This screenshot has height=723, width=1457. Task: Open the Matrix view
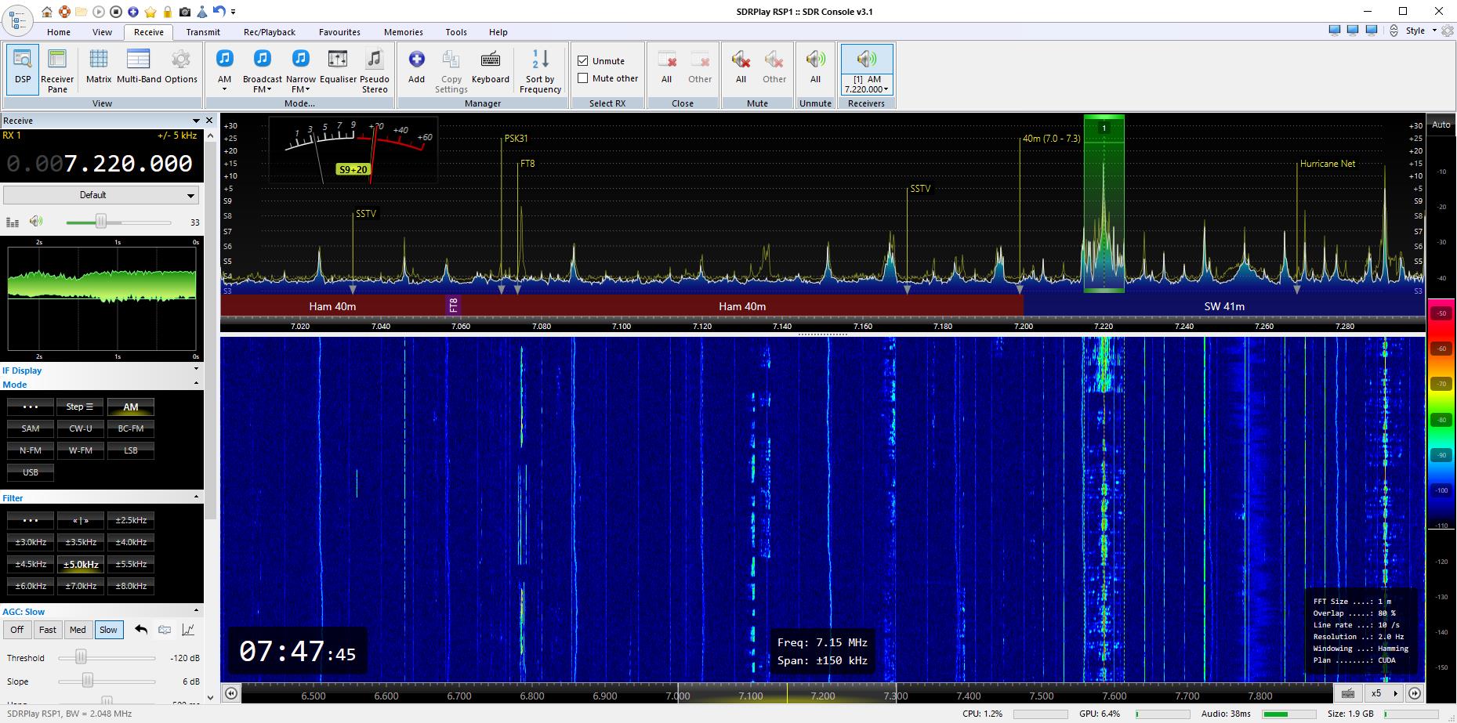pos(99,67)
